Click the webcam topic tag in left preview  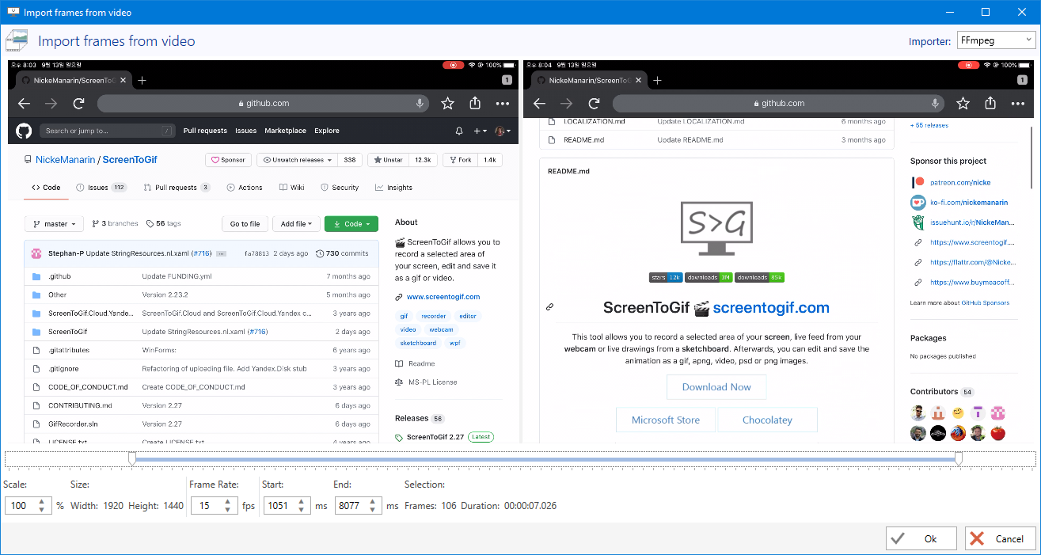point(441,329)
